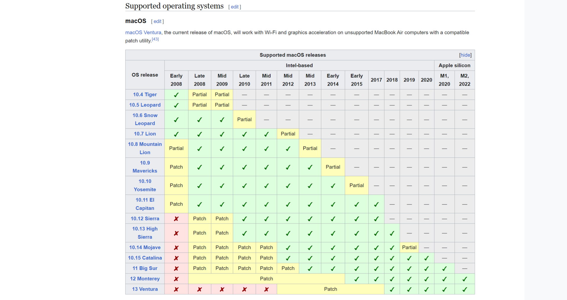Click the wide Patch cell in the 13 Ventura row
Screen dimensions: 567x300
[330, 289]
